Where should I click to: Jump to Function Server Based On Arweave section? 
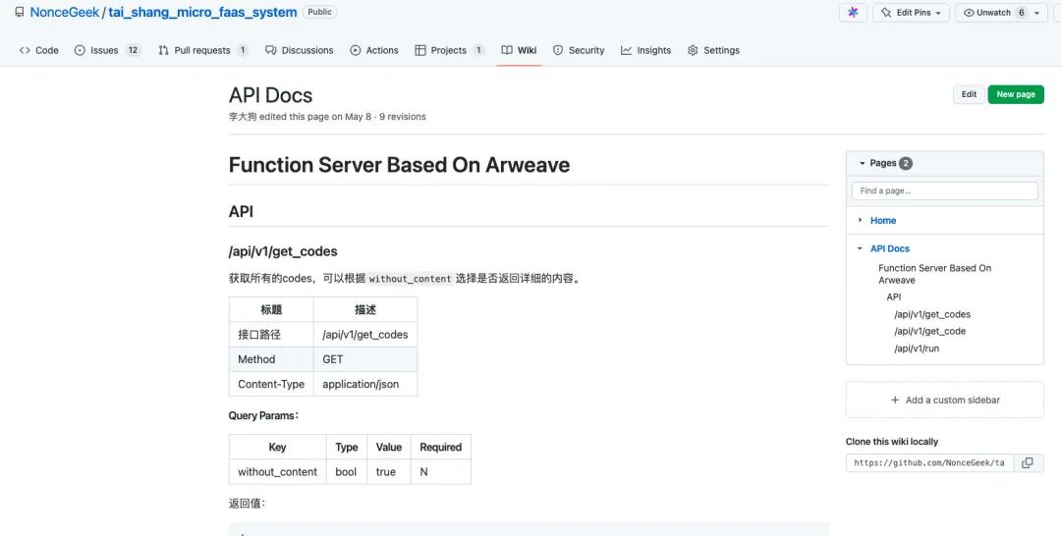934,274
